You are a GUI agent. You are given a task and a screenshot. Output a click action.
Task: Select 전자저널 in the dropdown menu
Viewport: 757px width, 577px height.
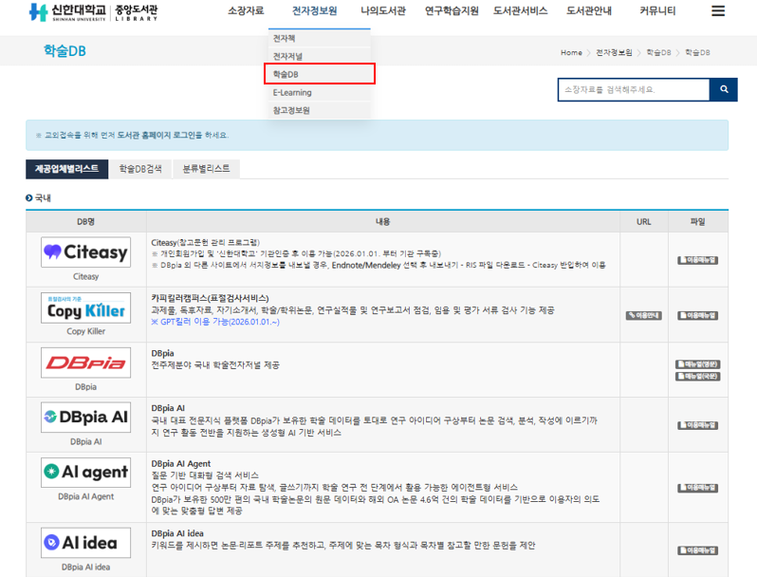click(319, 57)
